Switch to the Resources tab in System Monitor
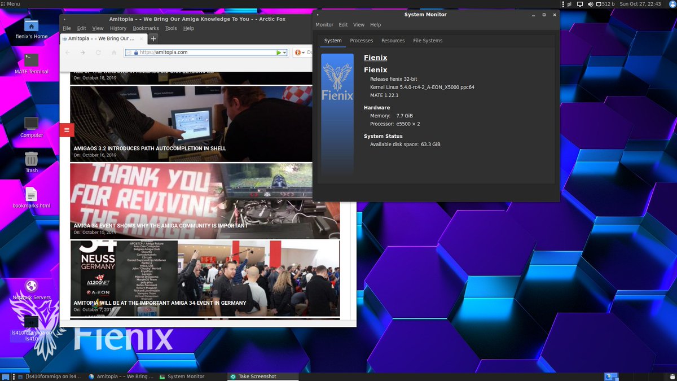This screenshot has height=381, width=677. click(393, 41)
